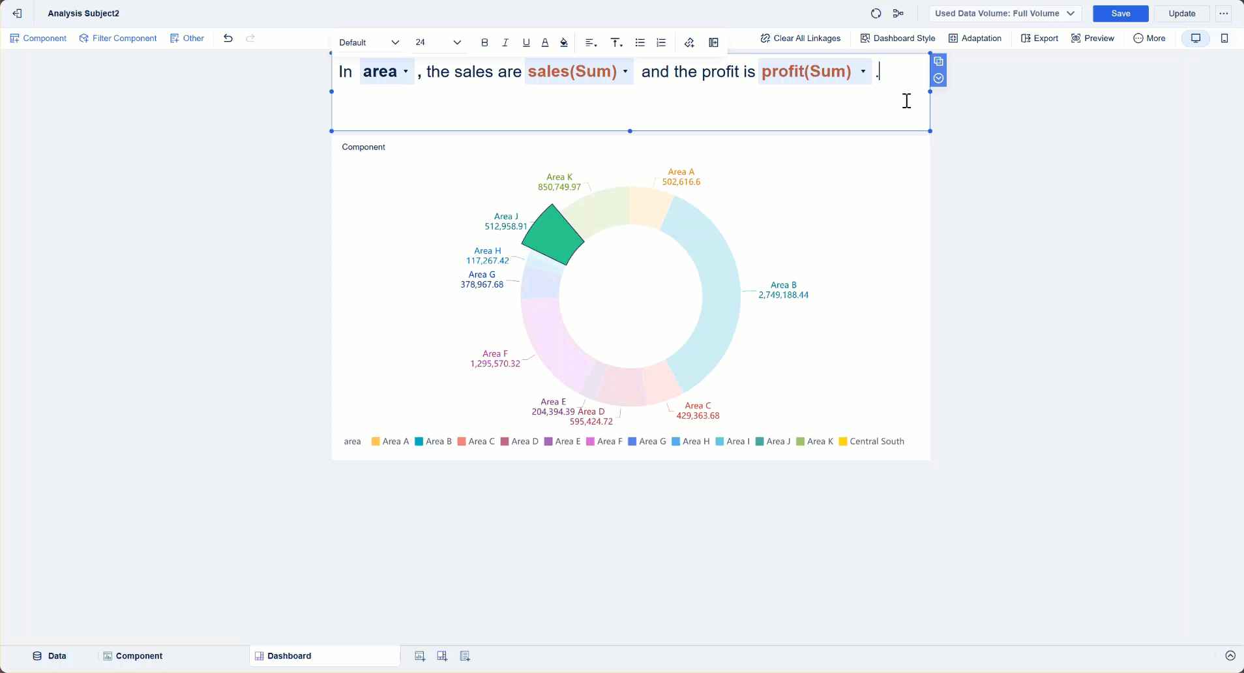Click Clear All Linkages
Screen dimensions: 1244x673
point(801,38)
